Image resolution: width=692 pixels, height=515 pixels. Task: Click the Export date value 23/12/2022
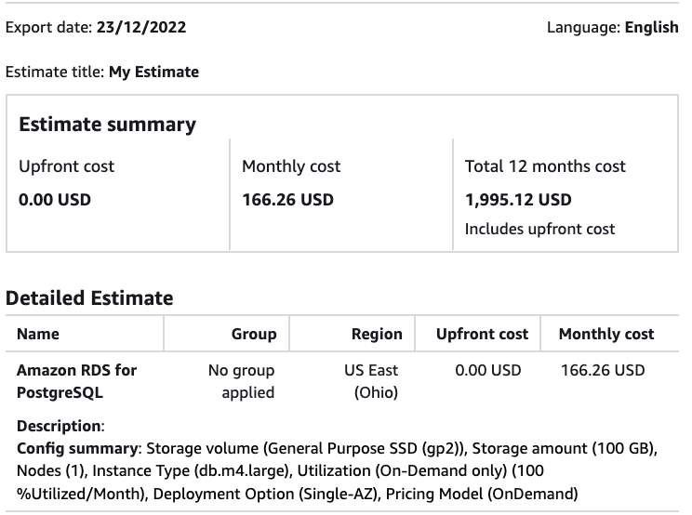[x=140, y=28]
